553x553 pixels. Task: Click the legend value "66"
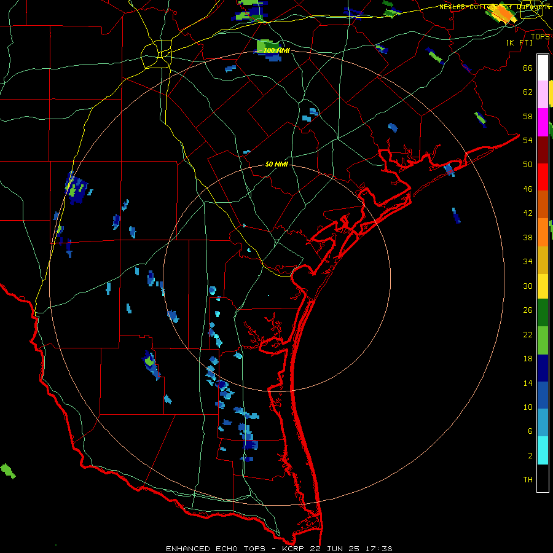(x=528, y=68)
